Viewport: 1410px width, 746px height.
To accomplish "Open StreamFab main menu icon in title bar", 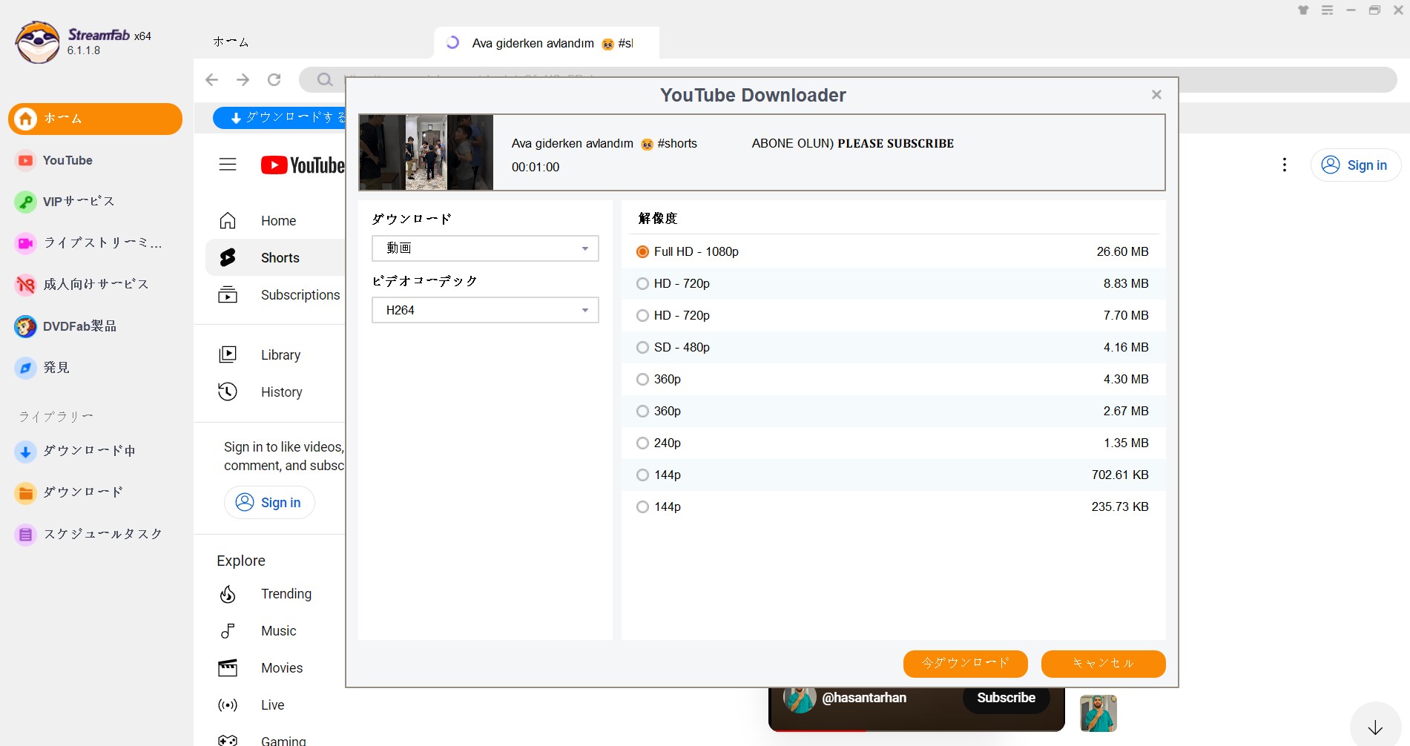I will click(1328, 10).
